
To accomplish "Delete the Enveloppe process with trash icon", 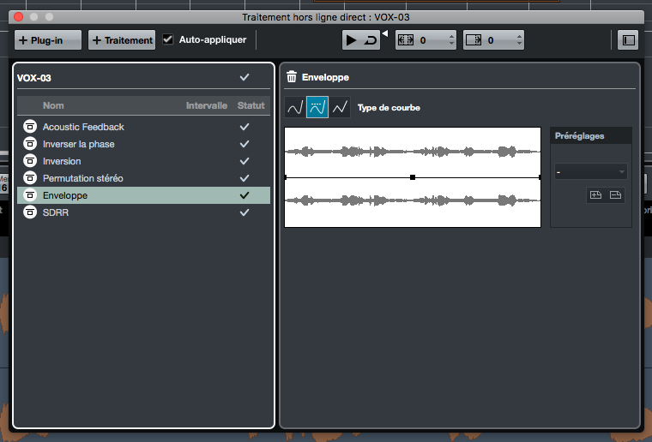I will tap(292, 77).
